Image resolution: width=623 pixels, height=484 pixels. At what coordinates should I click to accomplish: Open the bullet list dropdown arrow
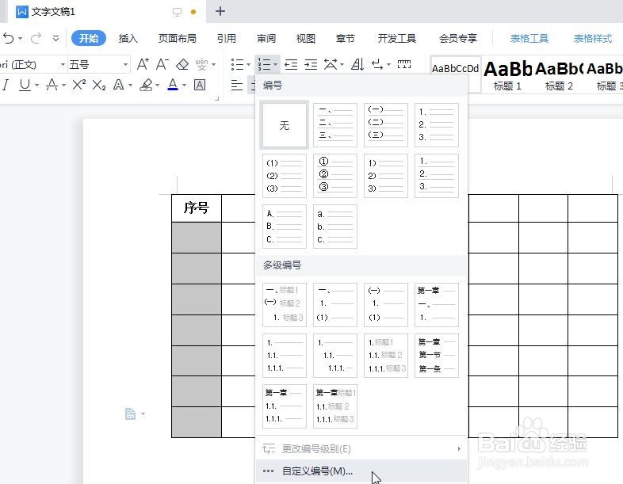point(248,65)
